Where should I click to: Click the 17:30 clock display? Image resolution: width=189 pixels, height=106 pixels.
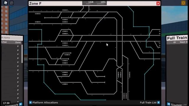pos(6,103)
